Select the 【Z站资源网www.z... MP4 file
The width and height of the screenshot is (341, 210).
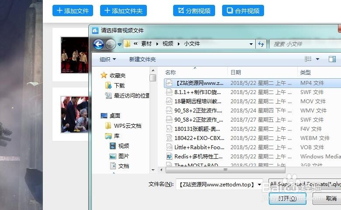pyautogui.click(x=252, y=83)
